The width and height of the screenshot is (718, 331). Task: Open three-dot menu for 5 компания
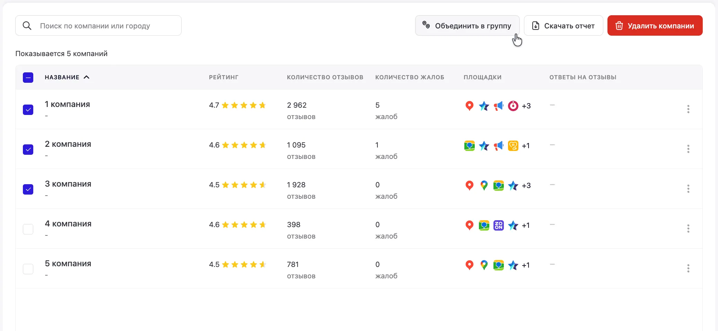click(688, 268)
